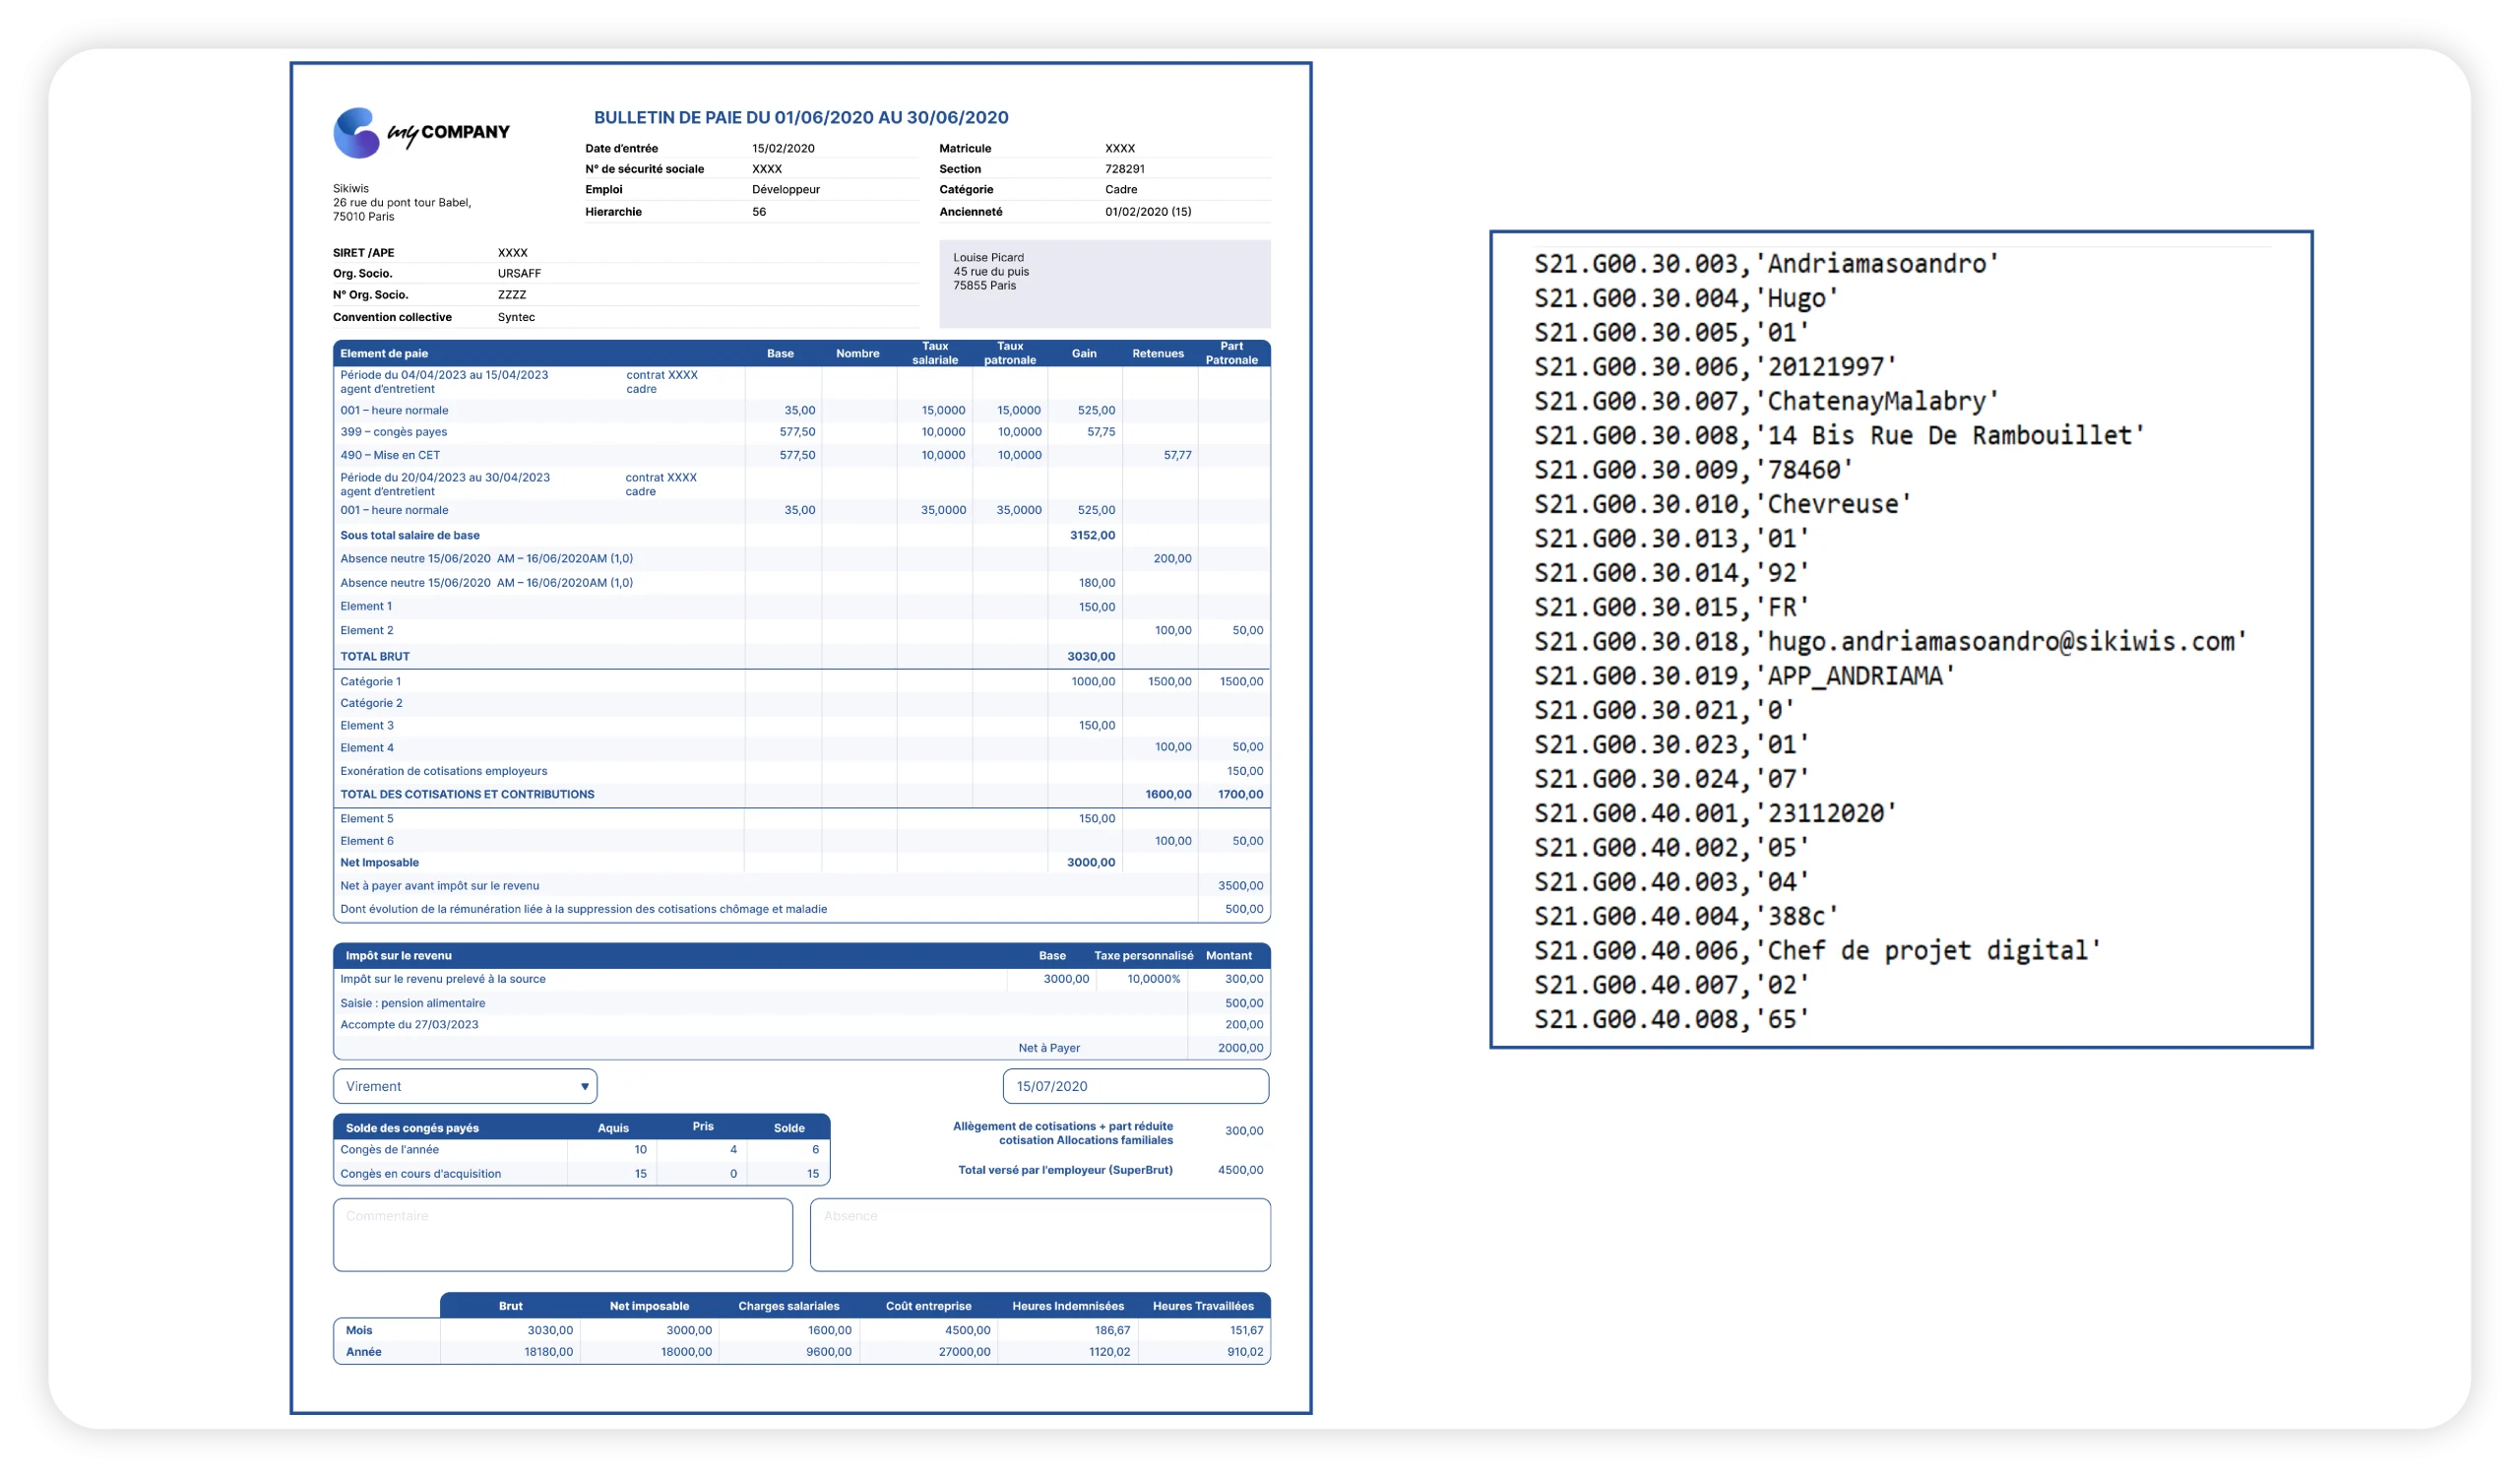Select the TOTAL BRUT row

802,656
